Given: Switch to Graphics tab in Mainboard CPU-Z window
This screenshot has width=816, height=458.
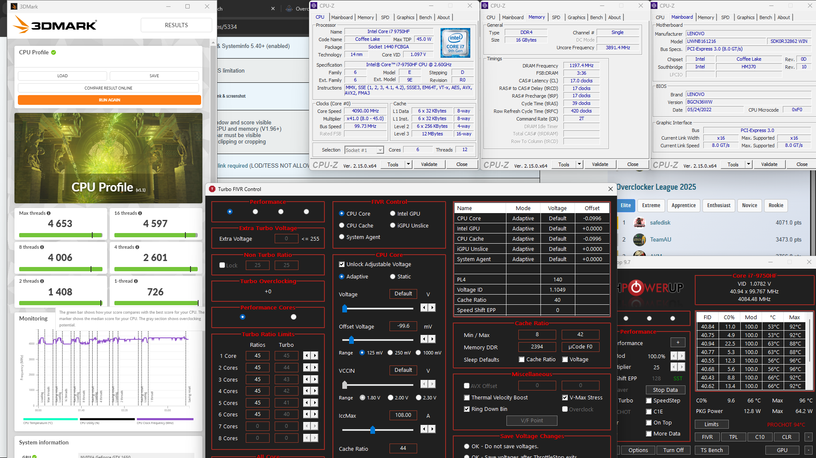Looking at the screenshot, I should (746, 17).
